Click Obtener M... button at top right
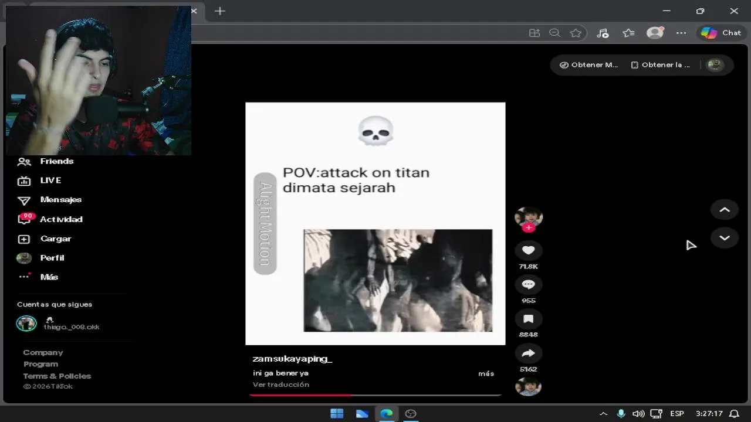 pyautogui.click(x=589, y=65)
